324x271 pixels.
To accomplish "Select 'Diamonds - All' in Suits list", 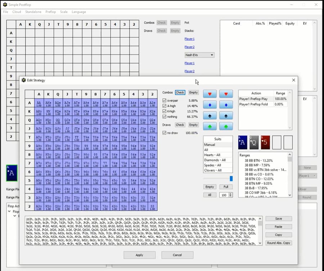I will click(x=218, y=160).
